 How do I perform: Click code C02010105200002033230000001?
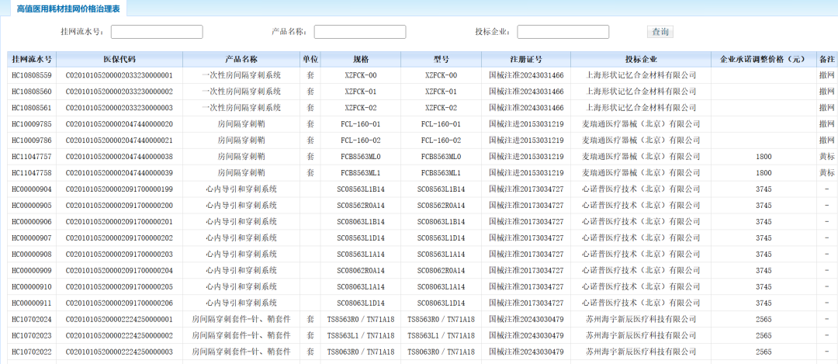[119, 75]
